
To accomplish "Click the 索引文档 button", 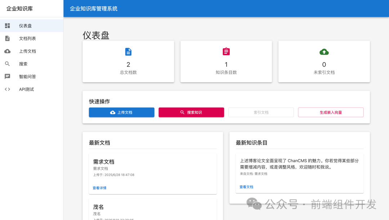I will point(261,112).
